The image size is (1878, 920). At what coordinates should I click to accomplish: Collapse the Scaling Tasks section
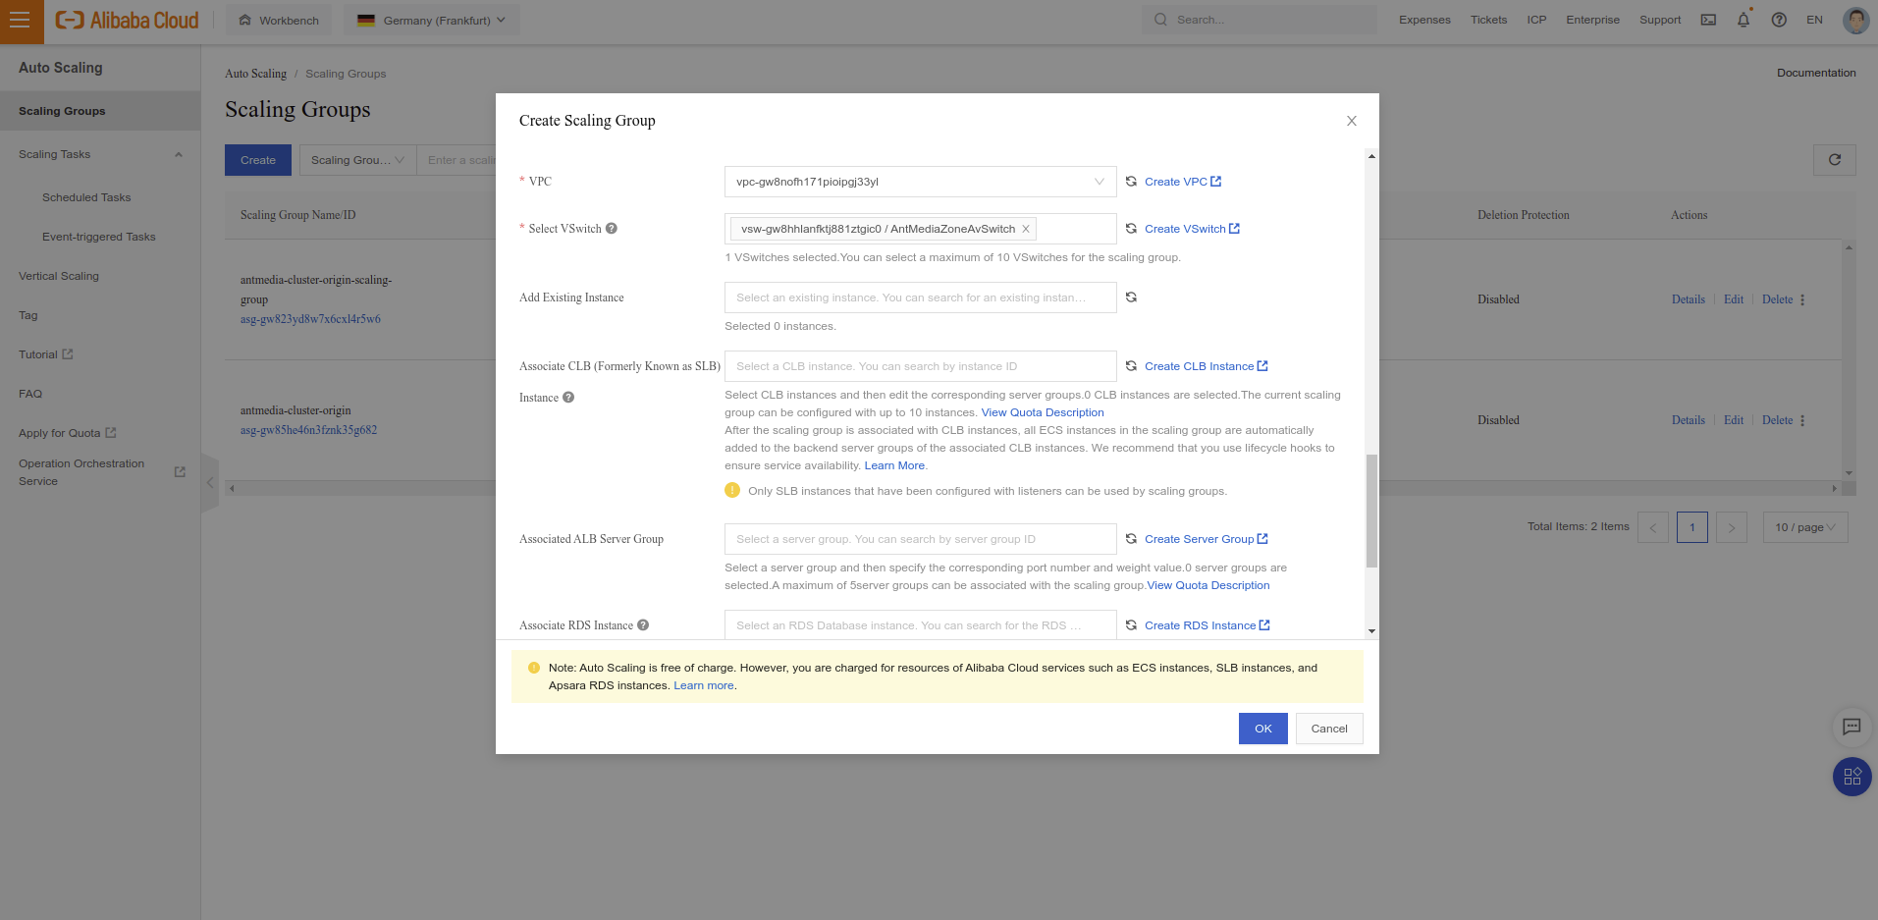(x=179, y=154)
